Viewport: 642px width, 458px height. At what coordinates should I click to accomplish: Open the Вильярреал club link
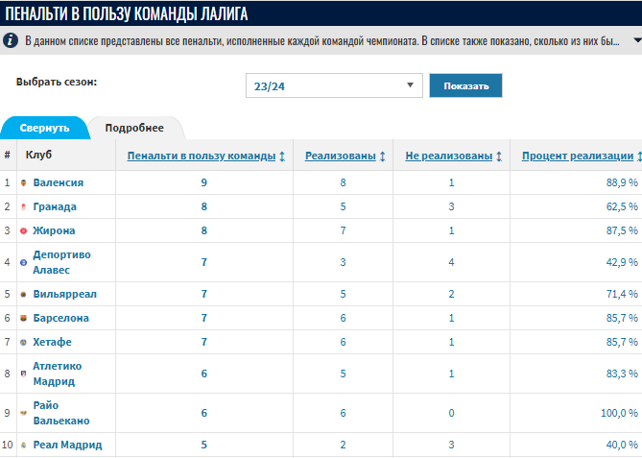[64, 294]
